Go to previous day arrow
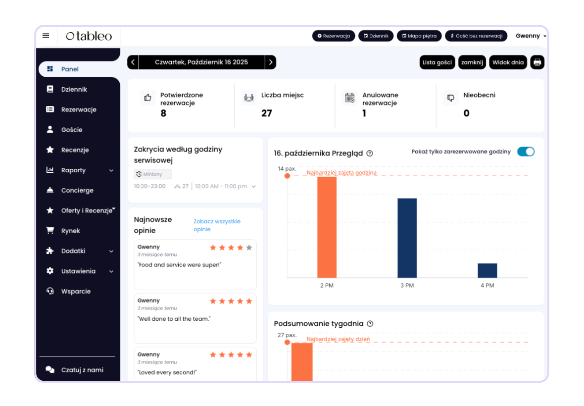The width and height of the screenshot is (584, 406). [x=133, y=62]
